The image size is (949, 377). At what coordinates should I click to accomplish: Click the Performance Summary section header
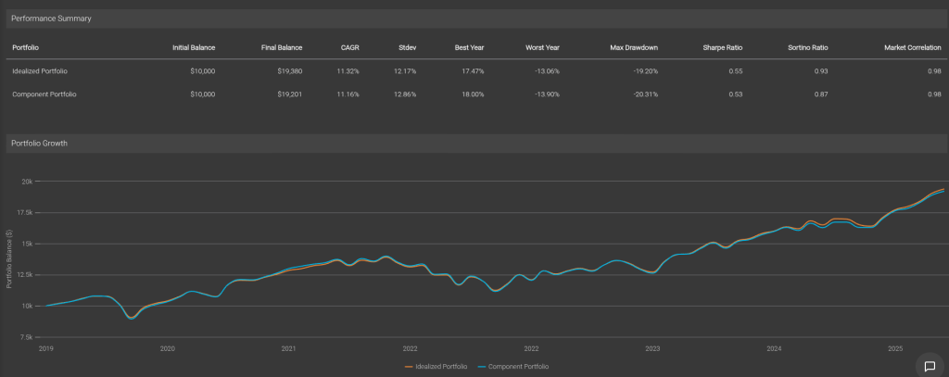(51, 19)
